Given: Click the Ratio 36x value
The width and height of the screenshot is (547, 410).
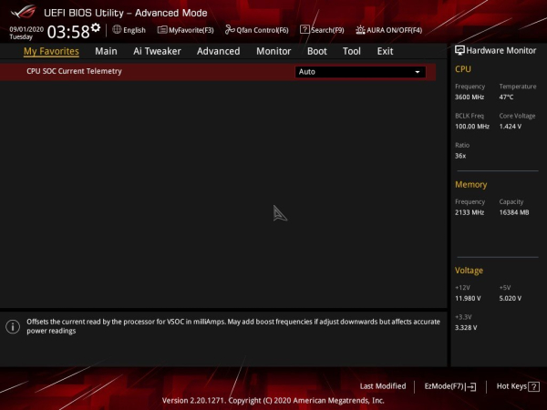Looking at the screenshot, I should click(x=460, y=156).
